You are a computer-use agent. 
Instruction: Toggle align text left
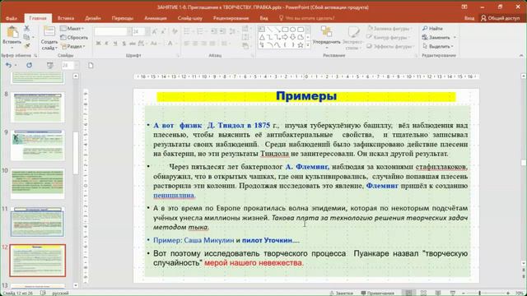point(187,44)
